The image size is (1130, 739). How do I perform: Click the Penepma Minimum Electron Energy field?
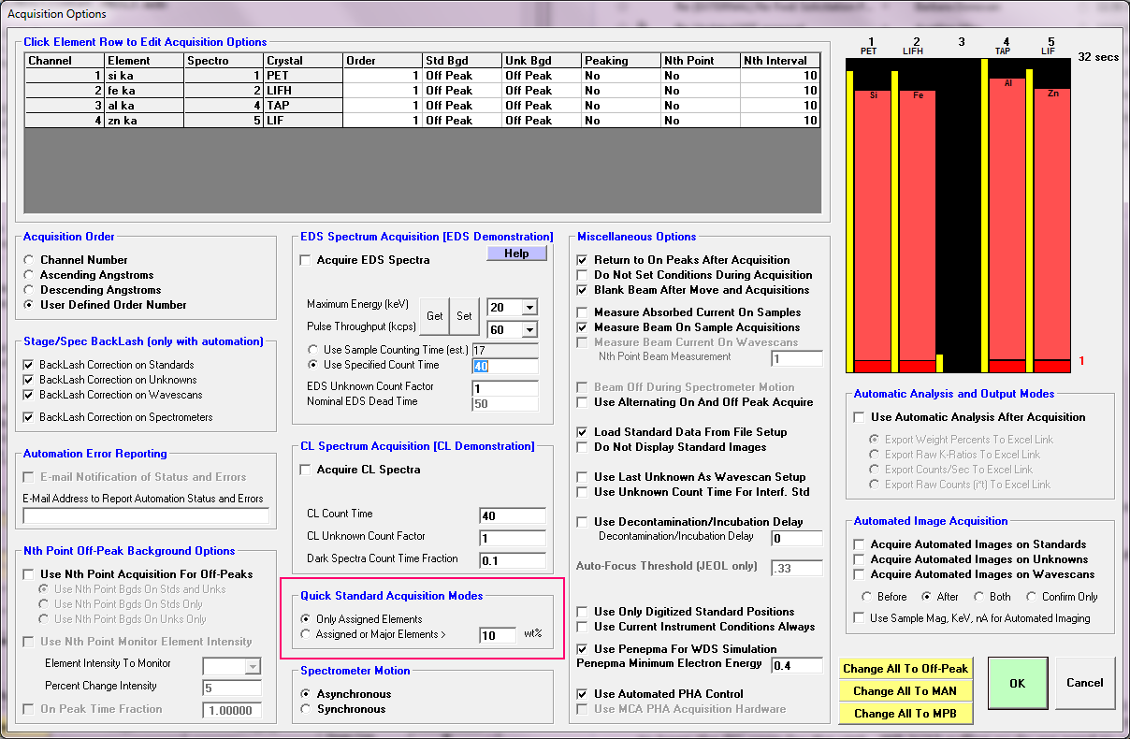[x=796, y=664]
